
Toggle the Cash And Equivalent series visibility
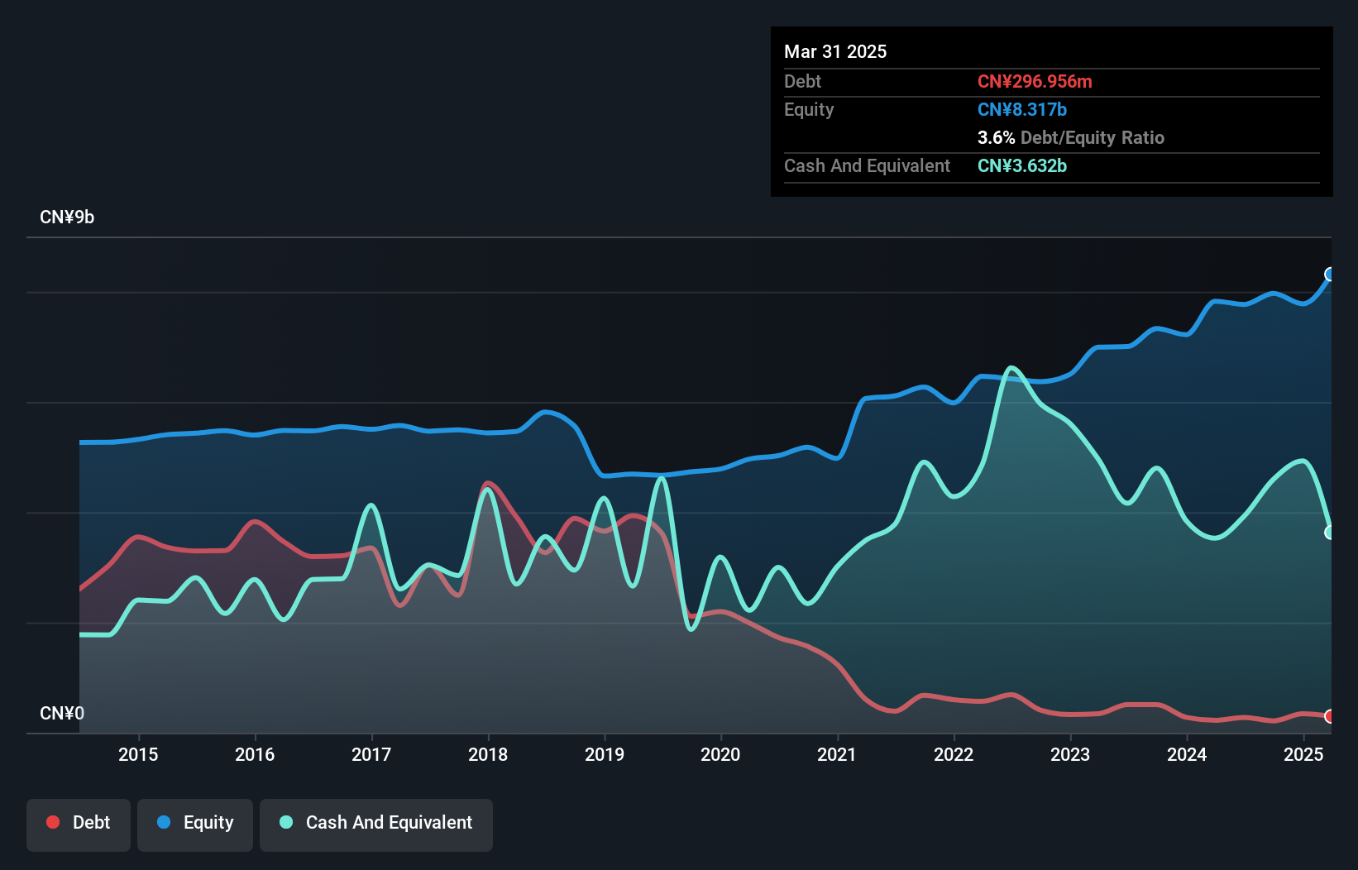click(376, 822)
